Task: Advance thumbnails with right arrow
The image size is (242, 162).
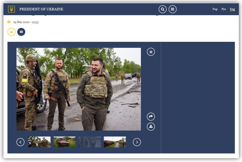Action: point(137,142)
